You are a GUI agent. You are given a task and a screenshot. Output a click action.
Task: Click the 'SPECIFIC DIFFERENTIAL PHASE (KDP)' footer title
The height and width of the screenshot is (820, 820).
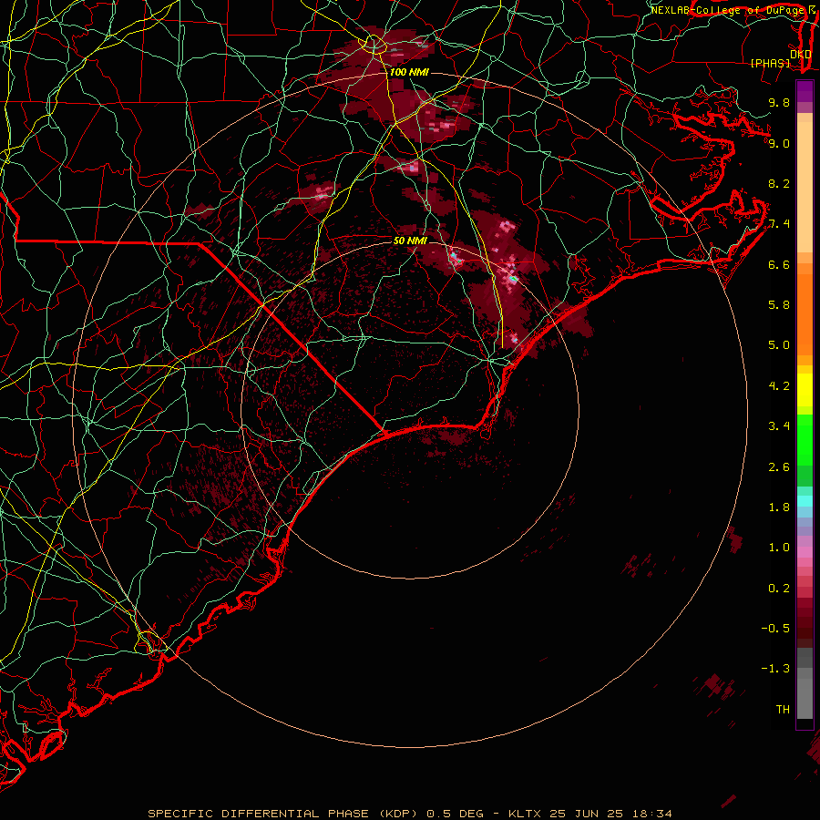pyautogui.click(x=282, y=814)
